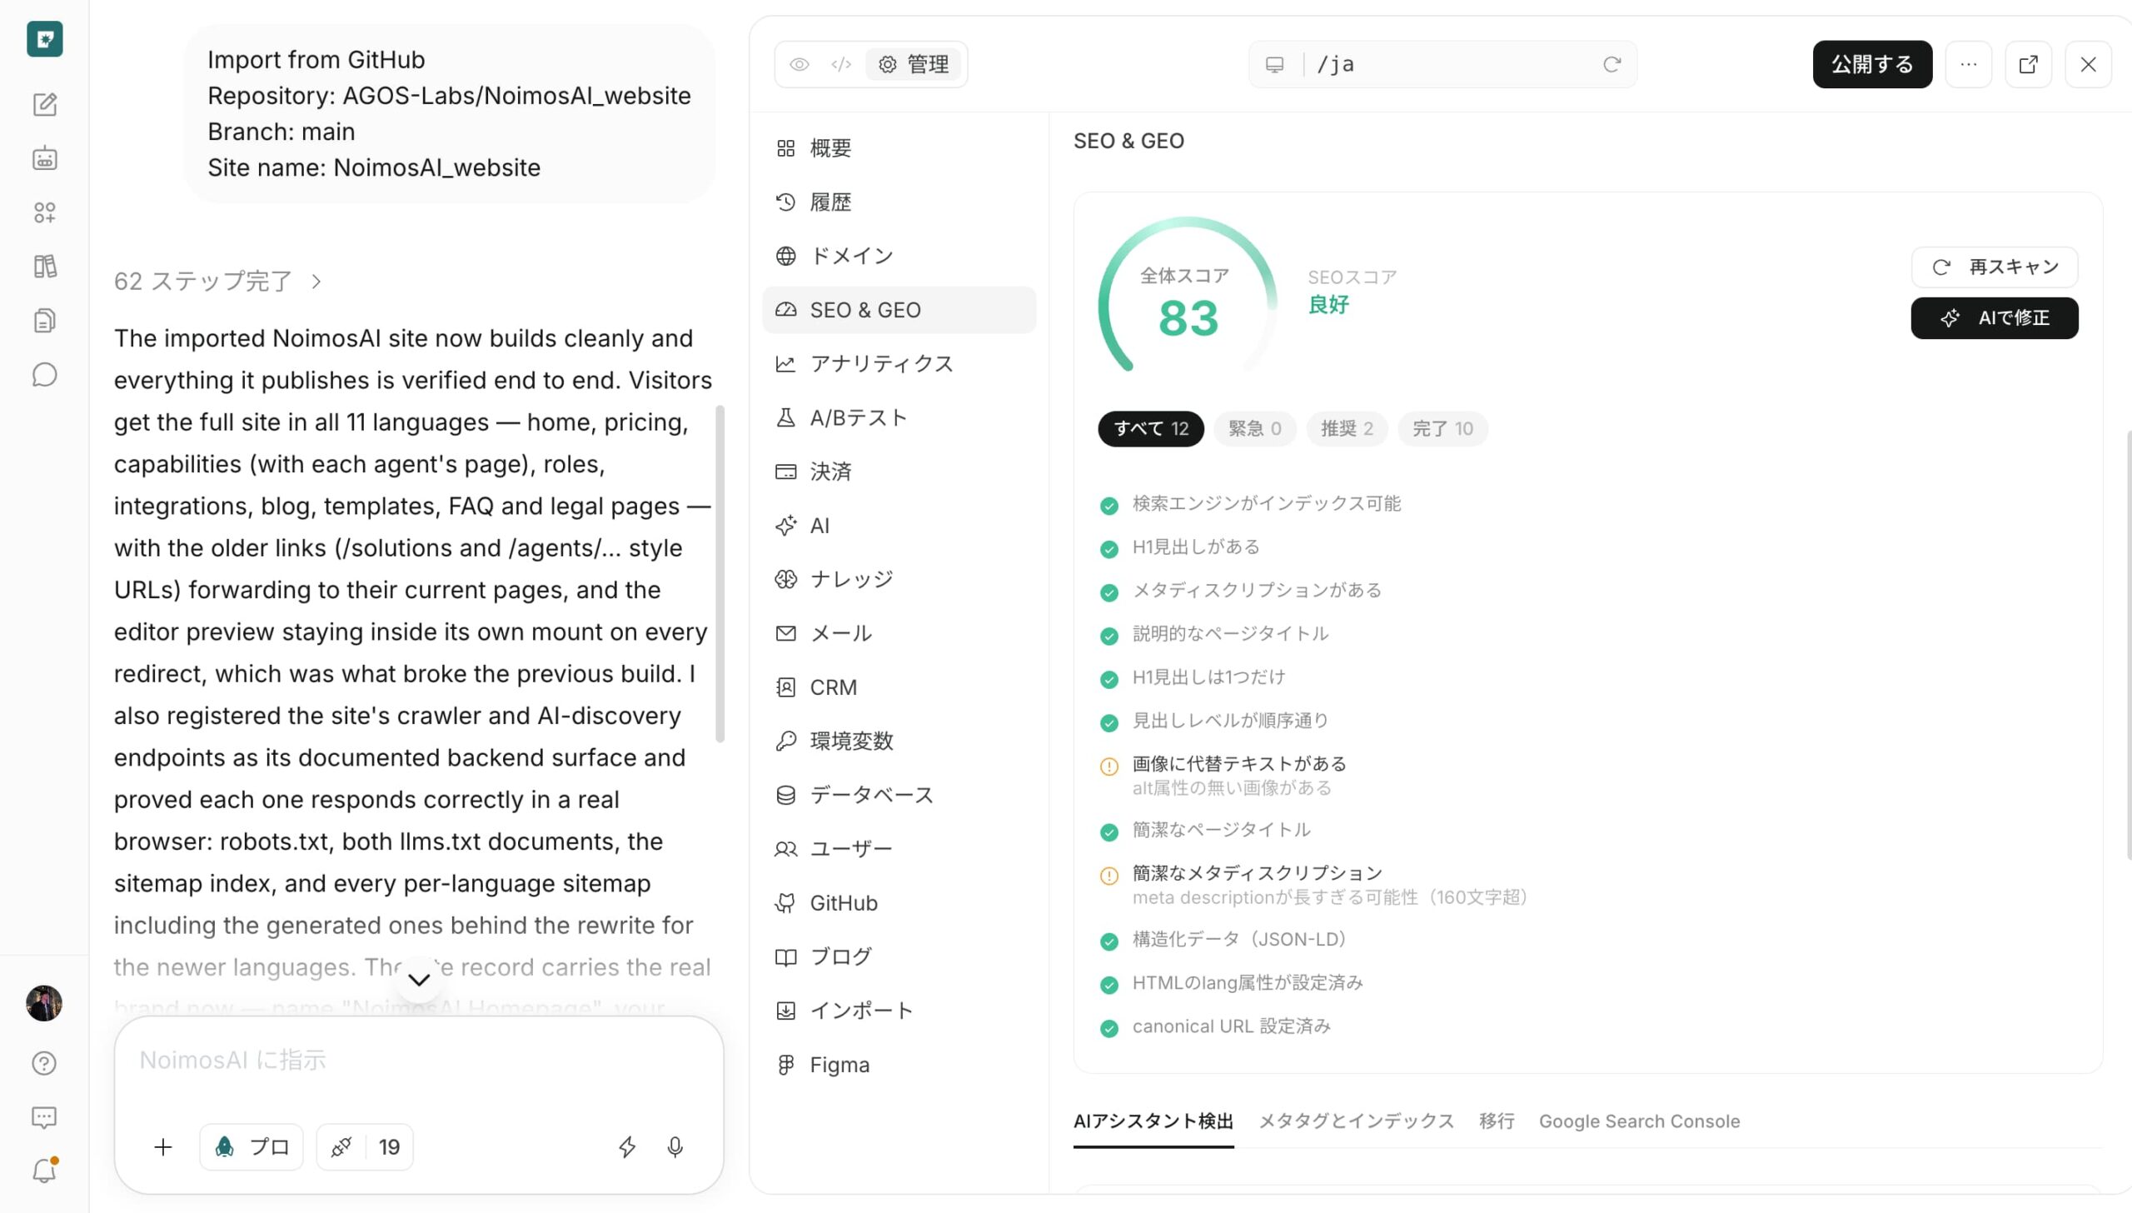This screenshot has height=1213, width=2132.
Task: Switch to the preview eye icon
Action: [799, 64]
